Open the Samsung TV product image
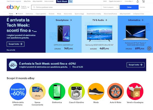The image size is (153, 110). pyautogui.click(x=100, y=33)
